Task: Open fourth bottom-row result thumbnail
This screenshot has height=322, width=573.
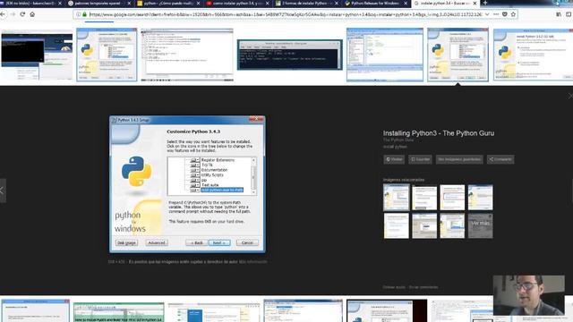Action: click(x=303, y=310)
